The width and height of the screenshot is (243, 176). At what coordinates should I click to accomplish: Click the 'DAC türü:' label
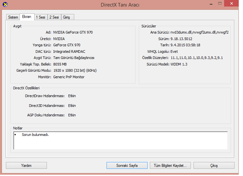pos(43,51)
